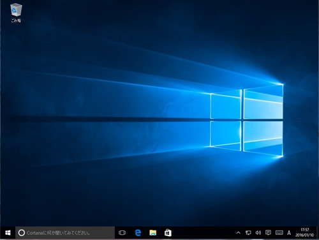319x240 pixels.
Task: Open File Explorer from the taskbar
Action: tap(152, 233)
